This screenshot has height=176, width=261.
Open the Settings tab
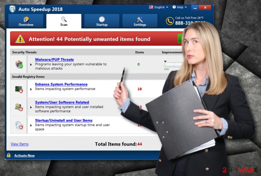(140, 21)
